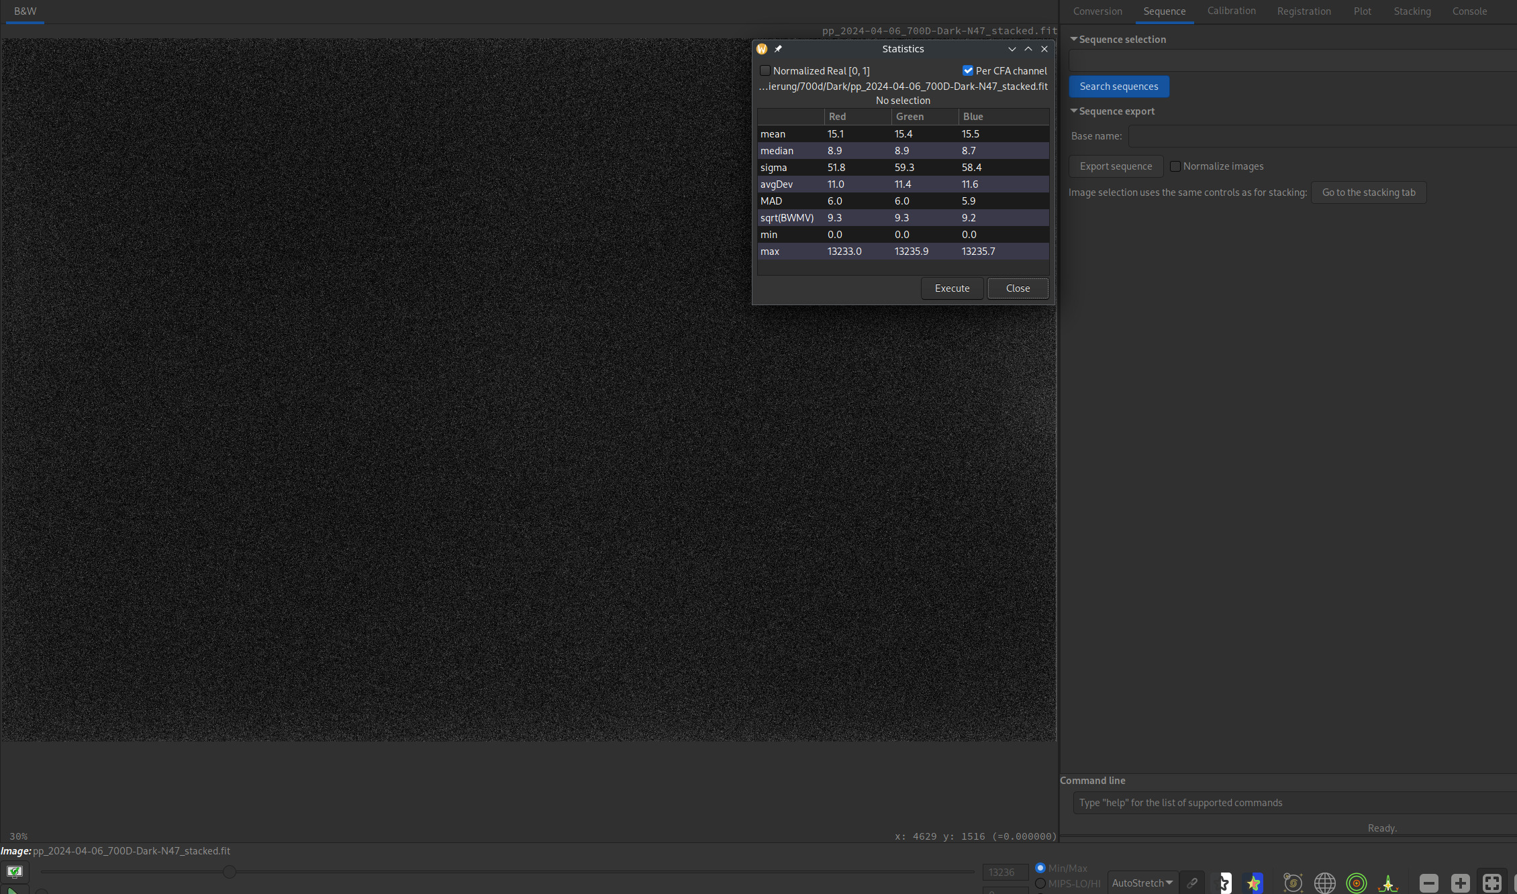This screenshot has width=1517, height=894.
Task: Click the mean Blue value 15.5
Action: pos(971,134)
